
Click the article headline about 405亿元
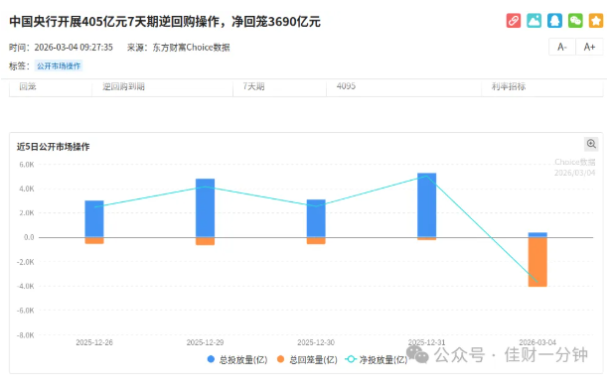(x=165, y=22)
